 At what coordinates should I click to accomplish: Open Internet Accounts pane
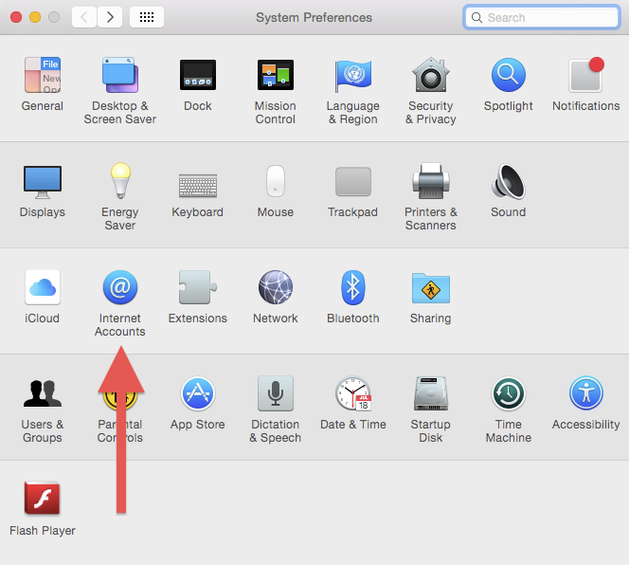click(120, 287)
